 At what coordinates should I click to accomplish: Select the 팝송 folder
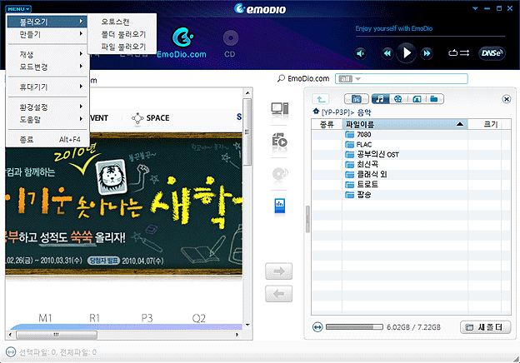click(358, 195)
